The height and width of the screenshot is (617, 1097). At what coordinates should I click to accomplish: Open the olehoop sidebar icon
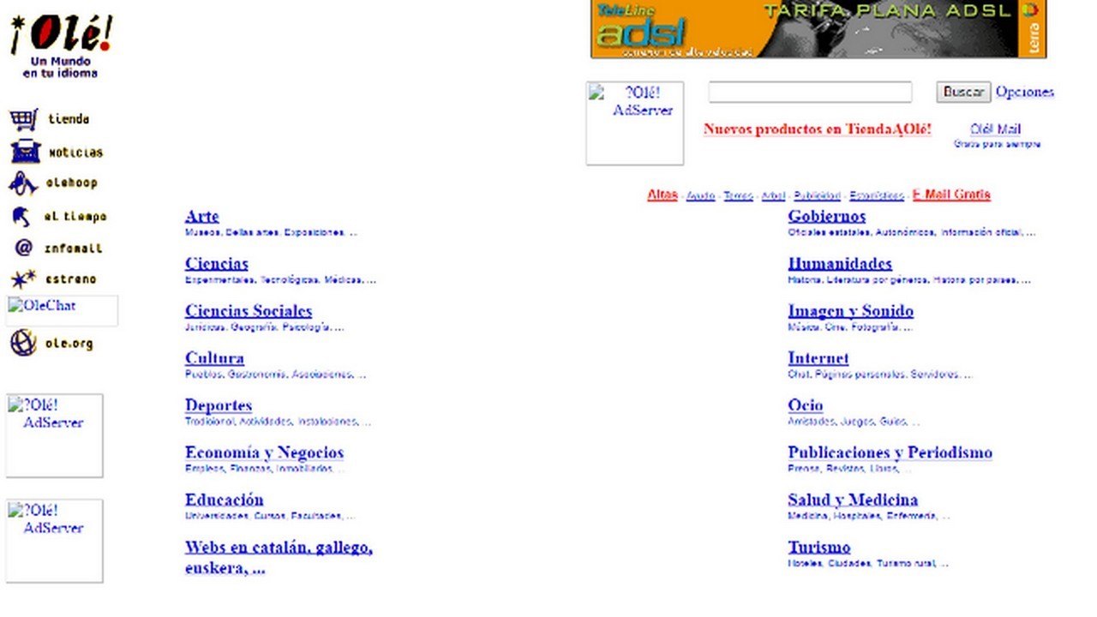tap(23, 183)
